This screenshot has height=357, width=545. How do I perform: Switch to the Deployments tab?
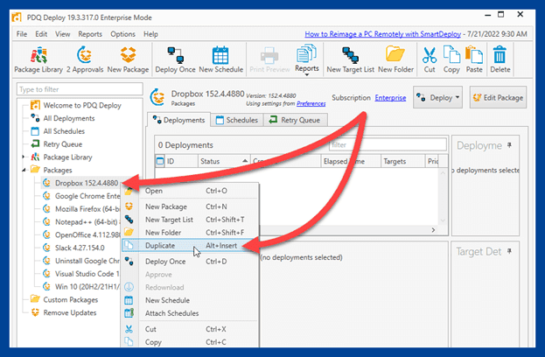click(x=179, y=120)
